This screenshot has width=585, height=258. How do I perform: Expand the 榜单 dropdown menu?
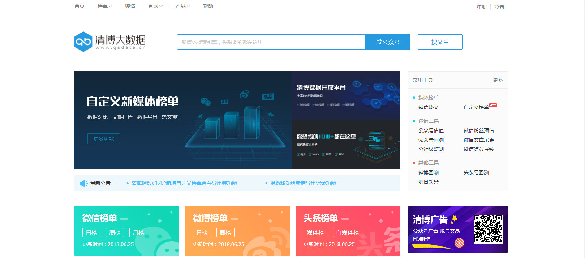click(105, 6)
